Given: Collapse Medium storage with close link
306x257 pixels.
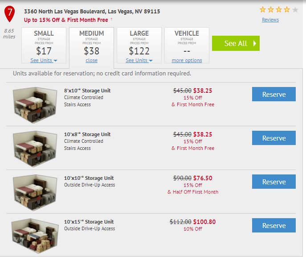Looking at the screenshot, I should [91, 60].
